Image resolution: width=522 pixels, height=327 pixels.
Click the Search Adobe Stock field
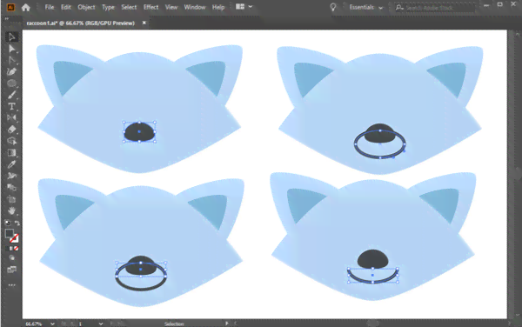click(434, 7)
